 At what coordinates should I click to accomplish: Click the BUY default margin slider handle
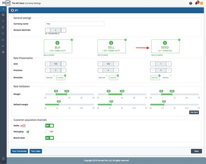59,105
